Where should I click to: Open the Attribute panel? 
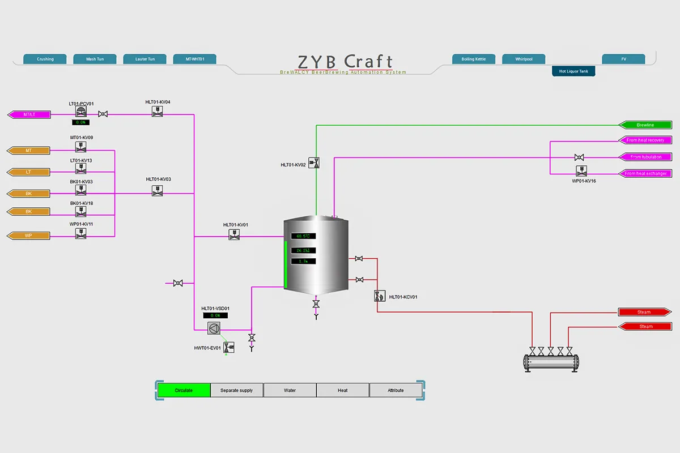click(x=396, y=390)
